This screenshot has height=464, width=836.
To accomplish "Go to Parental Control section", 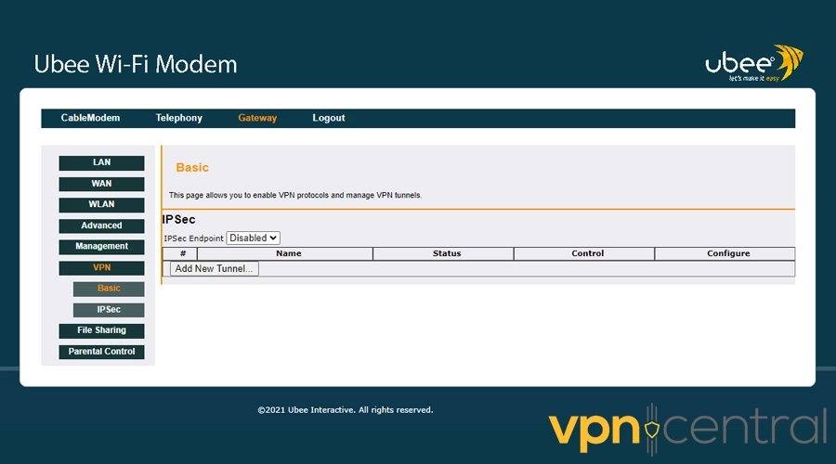I will (x=101, y=352).
